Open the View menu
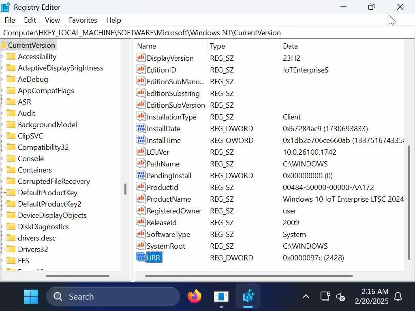 point(52,20)
